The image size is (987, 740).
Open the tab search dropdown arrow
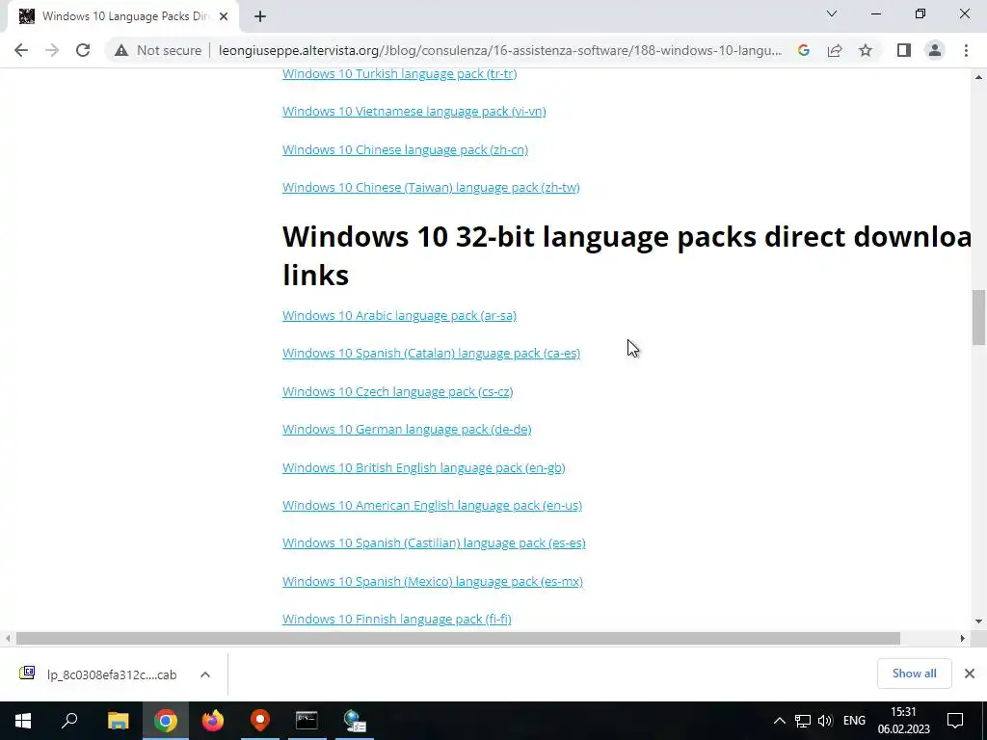(832, 13)
